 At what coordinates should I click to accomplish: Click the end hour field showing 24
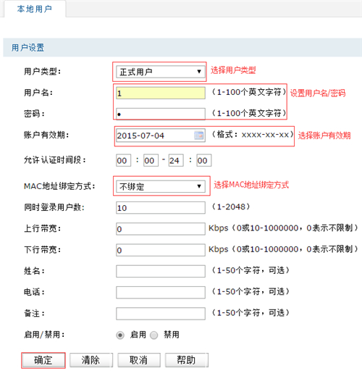tap(176, 160)
